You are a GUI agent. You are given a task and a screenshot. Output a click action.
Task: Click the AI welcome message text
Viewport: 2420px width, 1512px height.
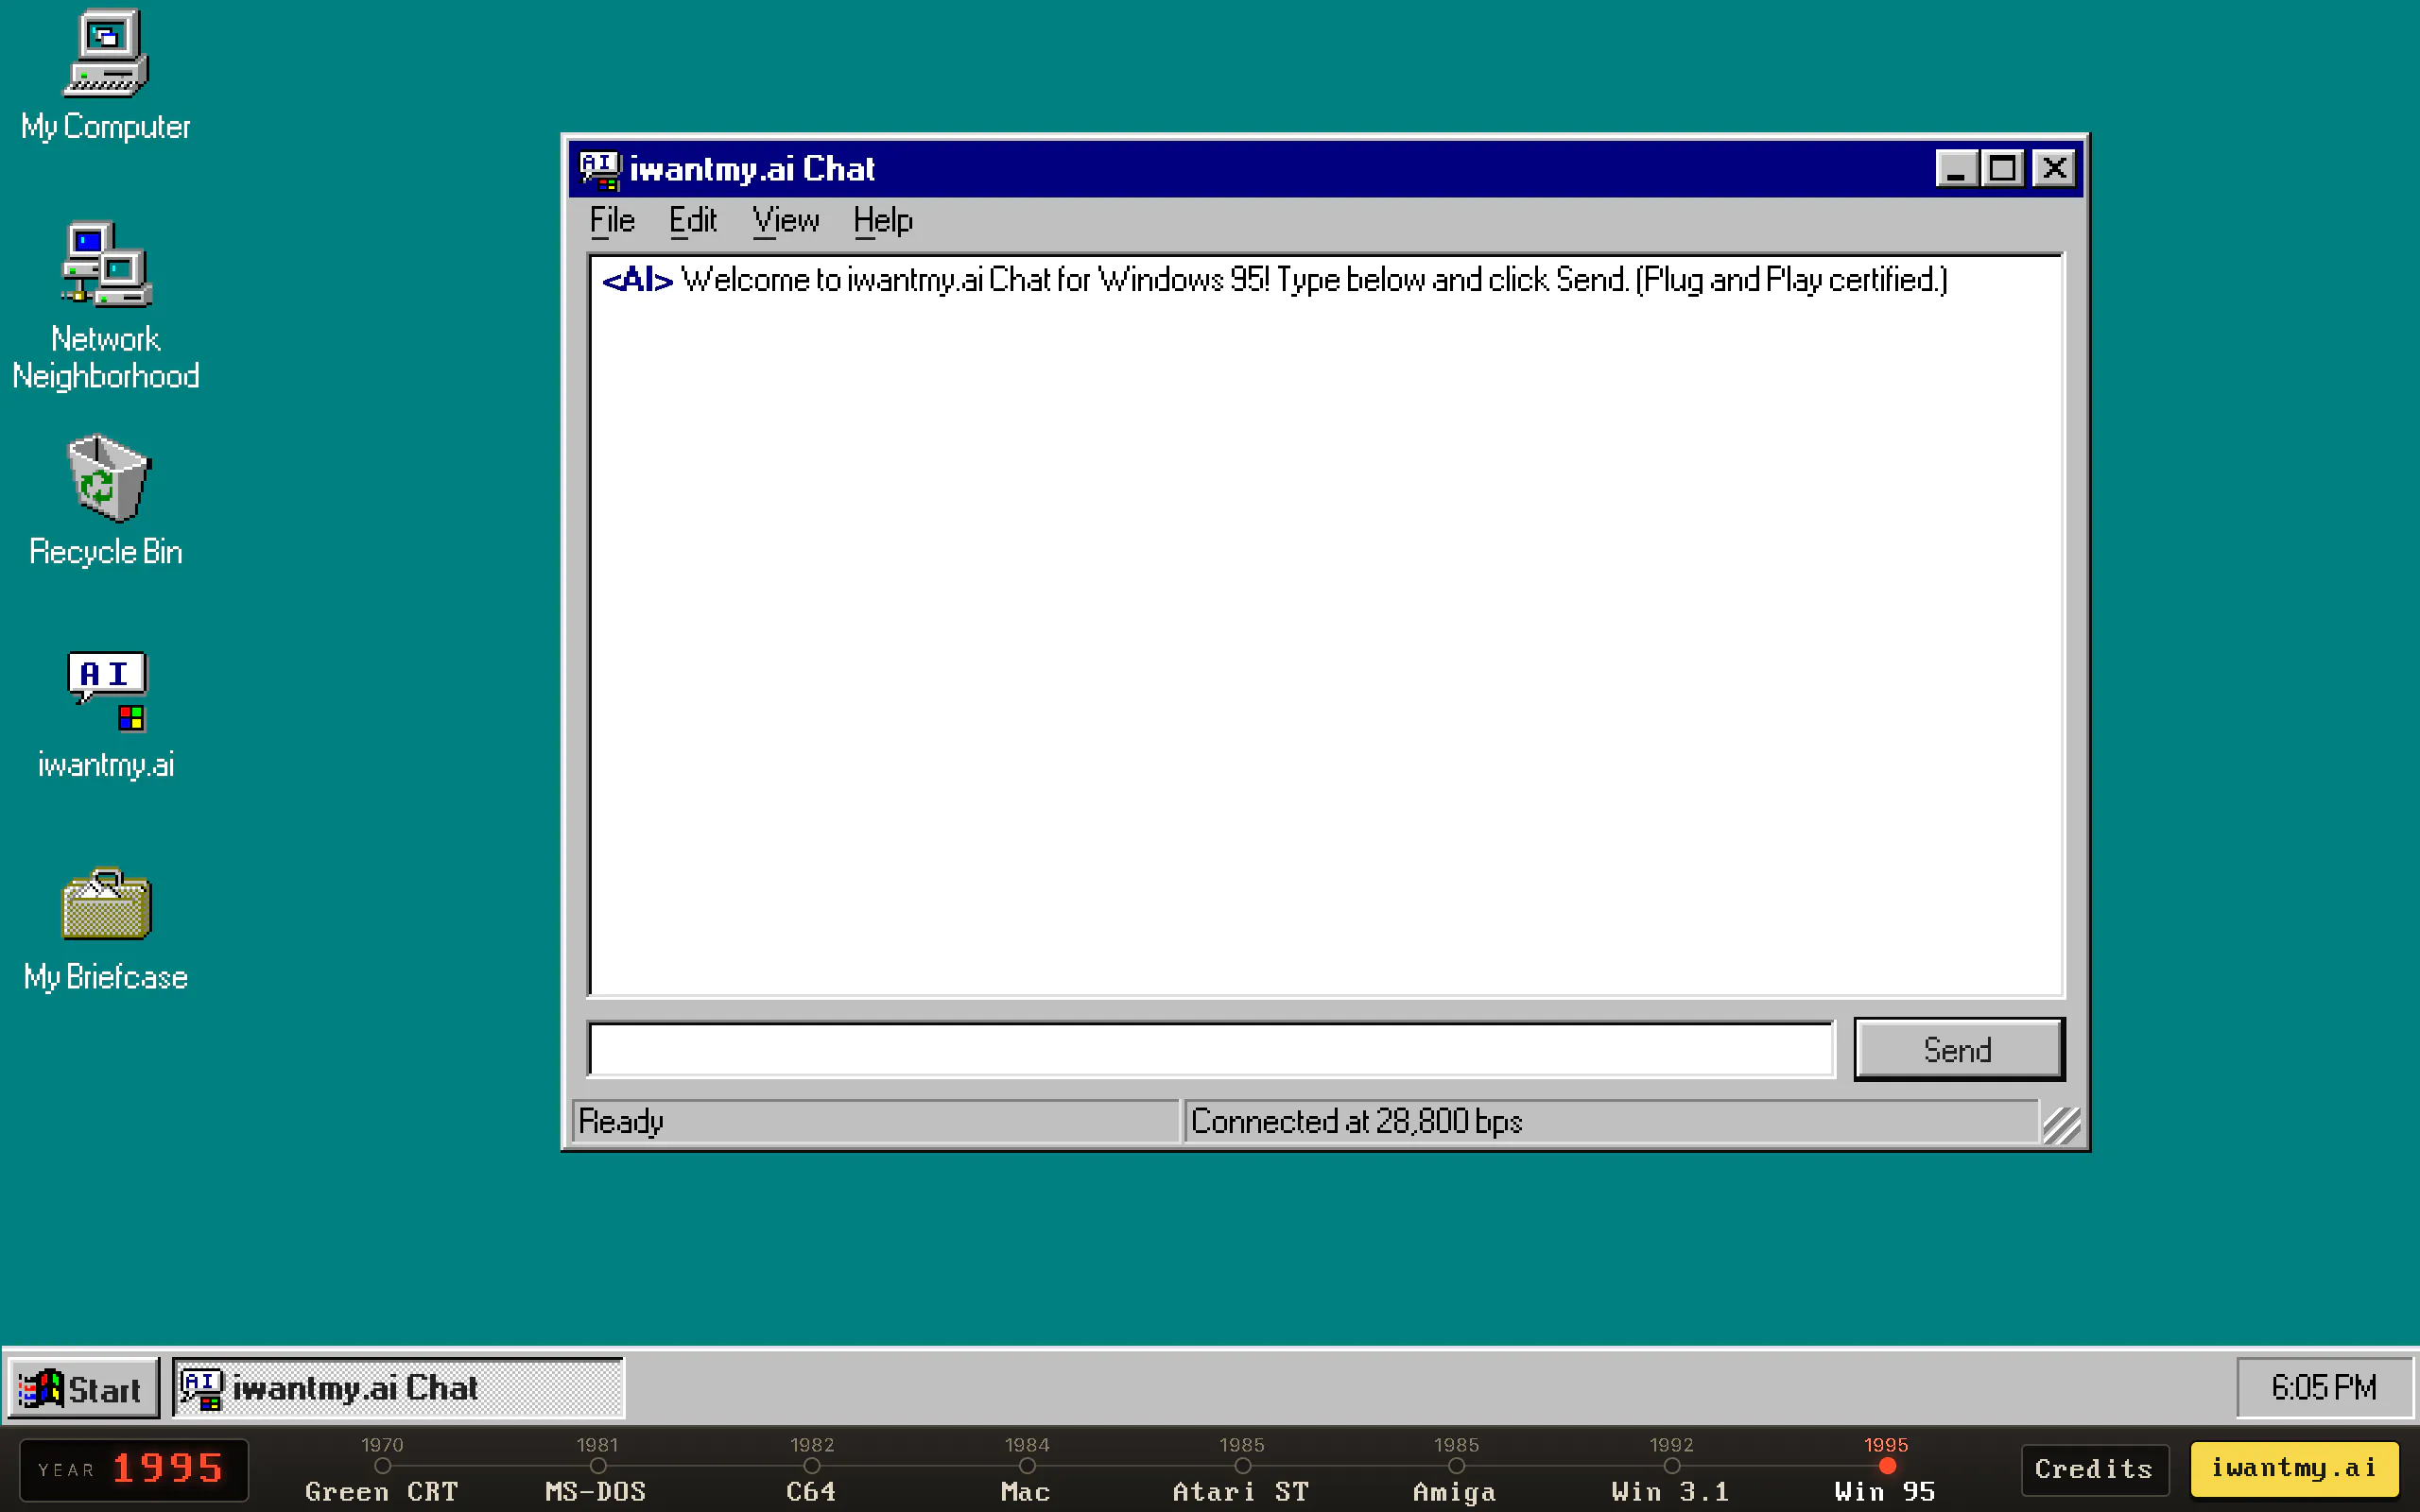pos(1275,280)
